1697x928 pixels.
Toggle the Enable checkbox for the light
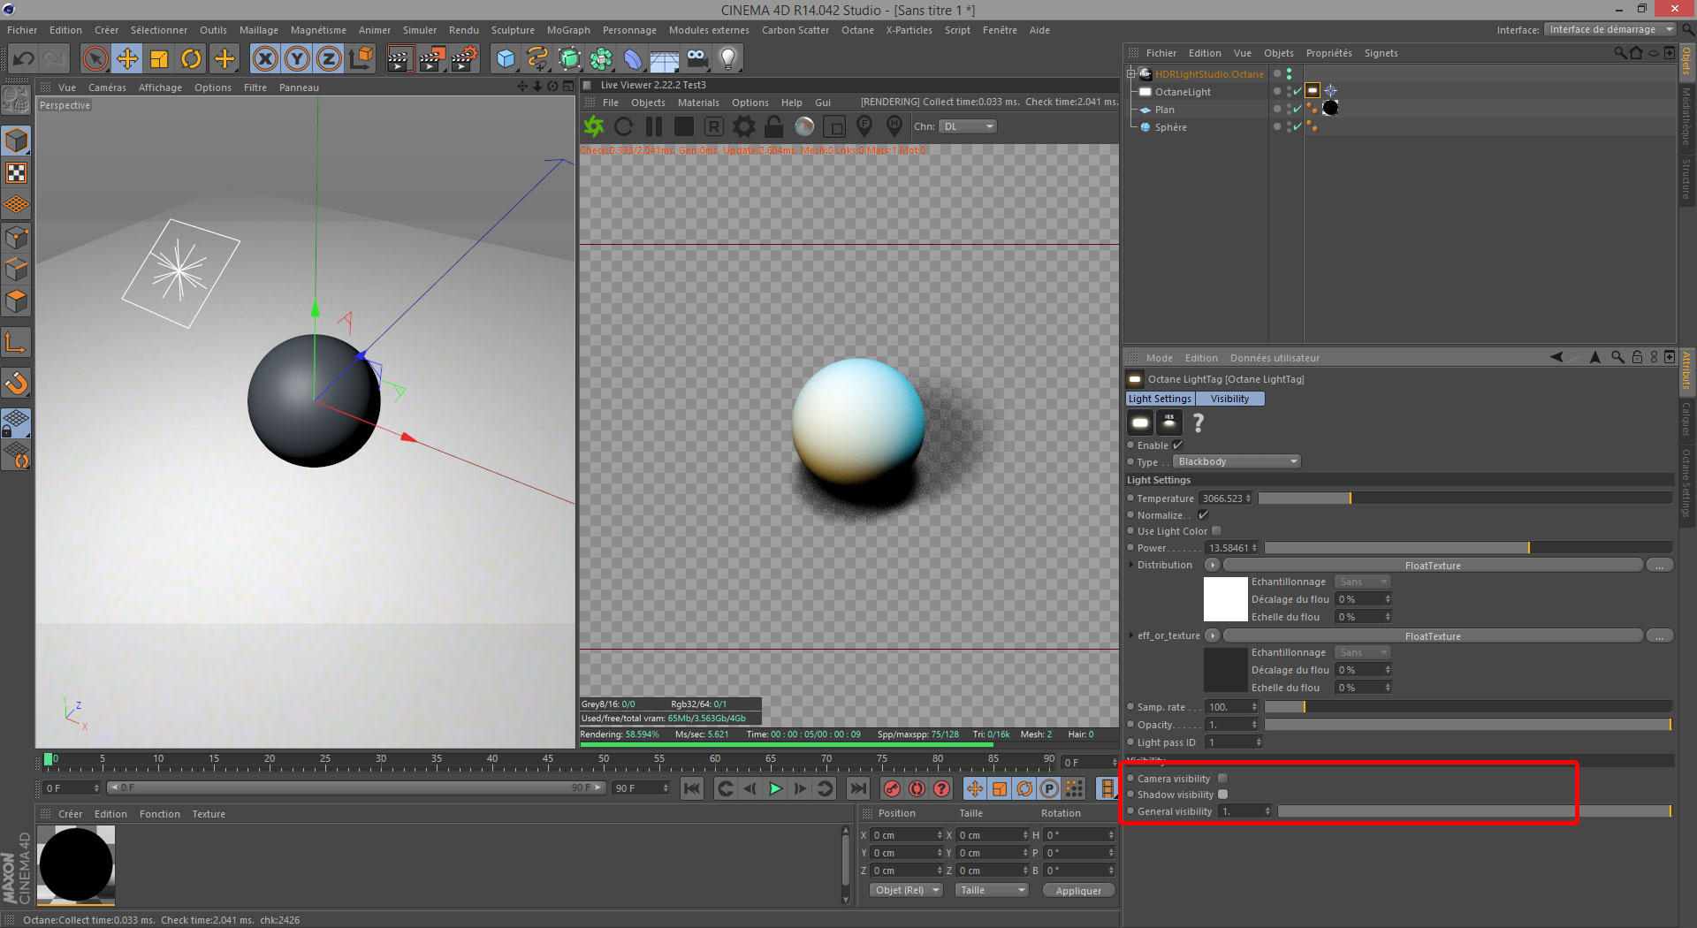click(1177, 445)
